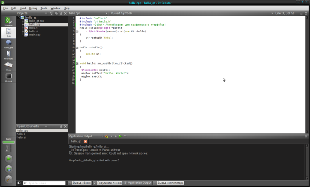This screenshot has width=310, height=187.
Task: Open the Debug menu
Action: pyautogui.click(x=33, y=8)
